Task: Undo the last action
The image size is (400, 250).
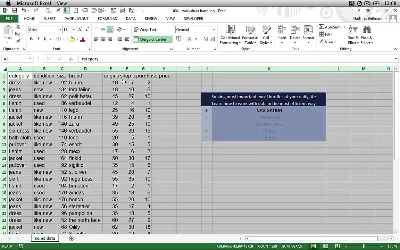Action: tap(24, 10)
